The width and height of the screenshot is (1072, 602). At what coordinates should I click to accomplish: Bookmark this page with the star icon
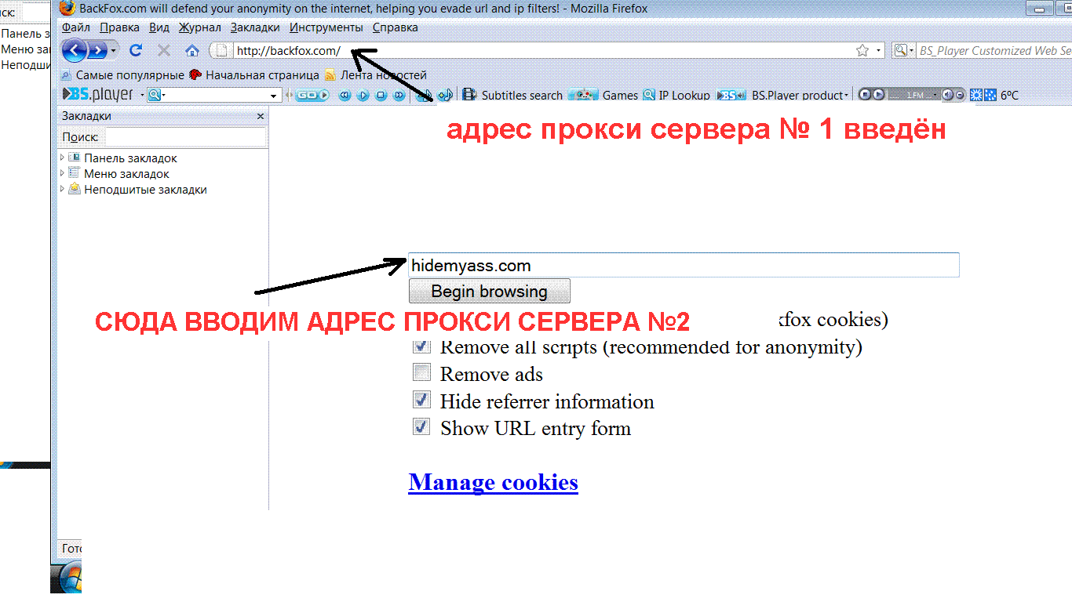click(x=862, y=50)
